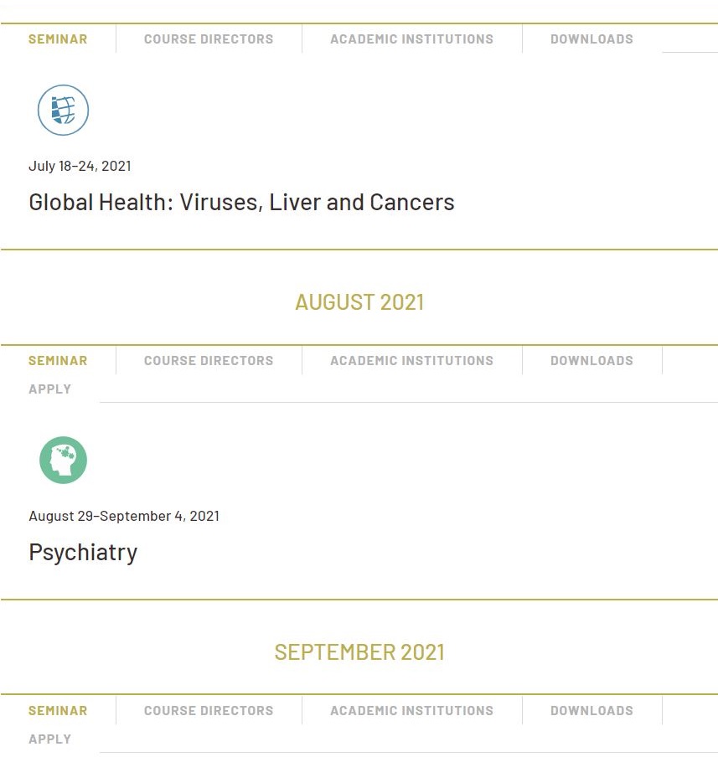Switch to Course Directors tab under August 2021
The height and width of the screenshot is (757, 718).
coord(209,361)
